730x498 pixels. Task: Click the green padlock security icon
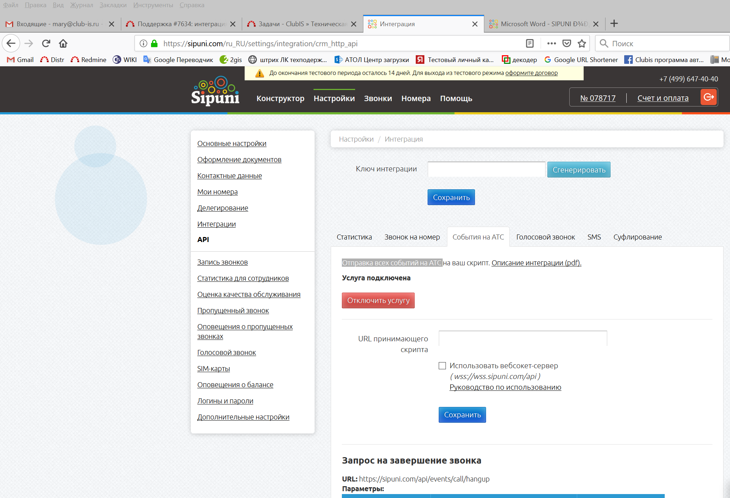tap(154, 43)
